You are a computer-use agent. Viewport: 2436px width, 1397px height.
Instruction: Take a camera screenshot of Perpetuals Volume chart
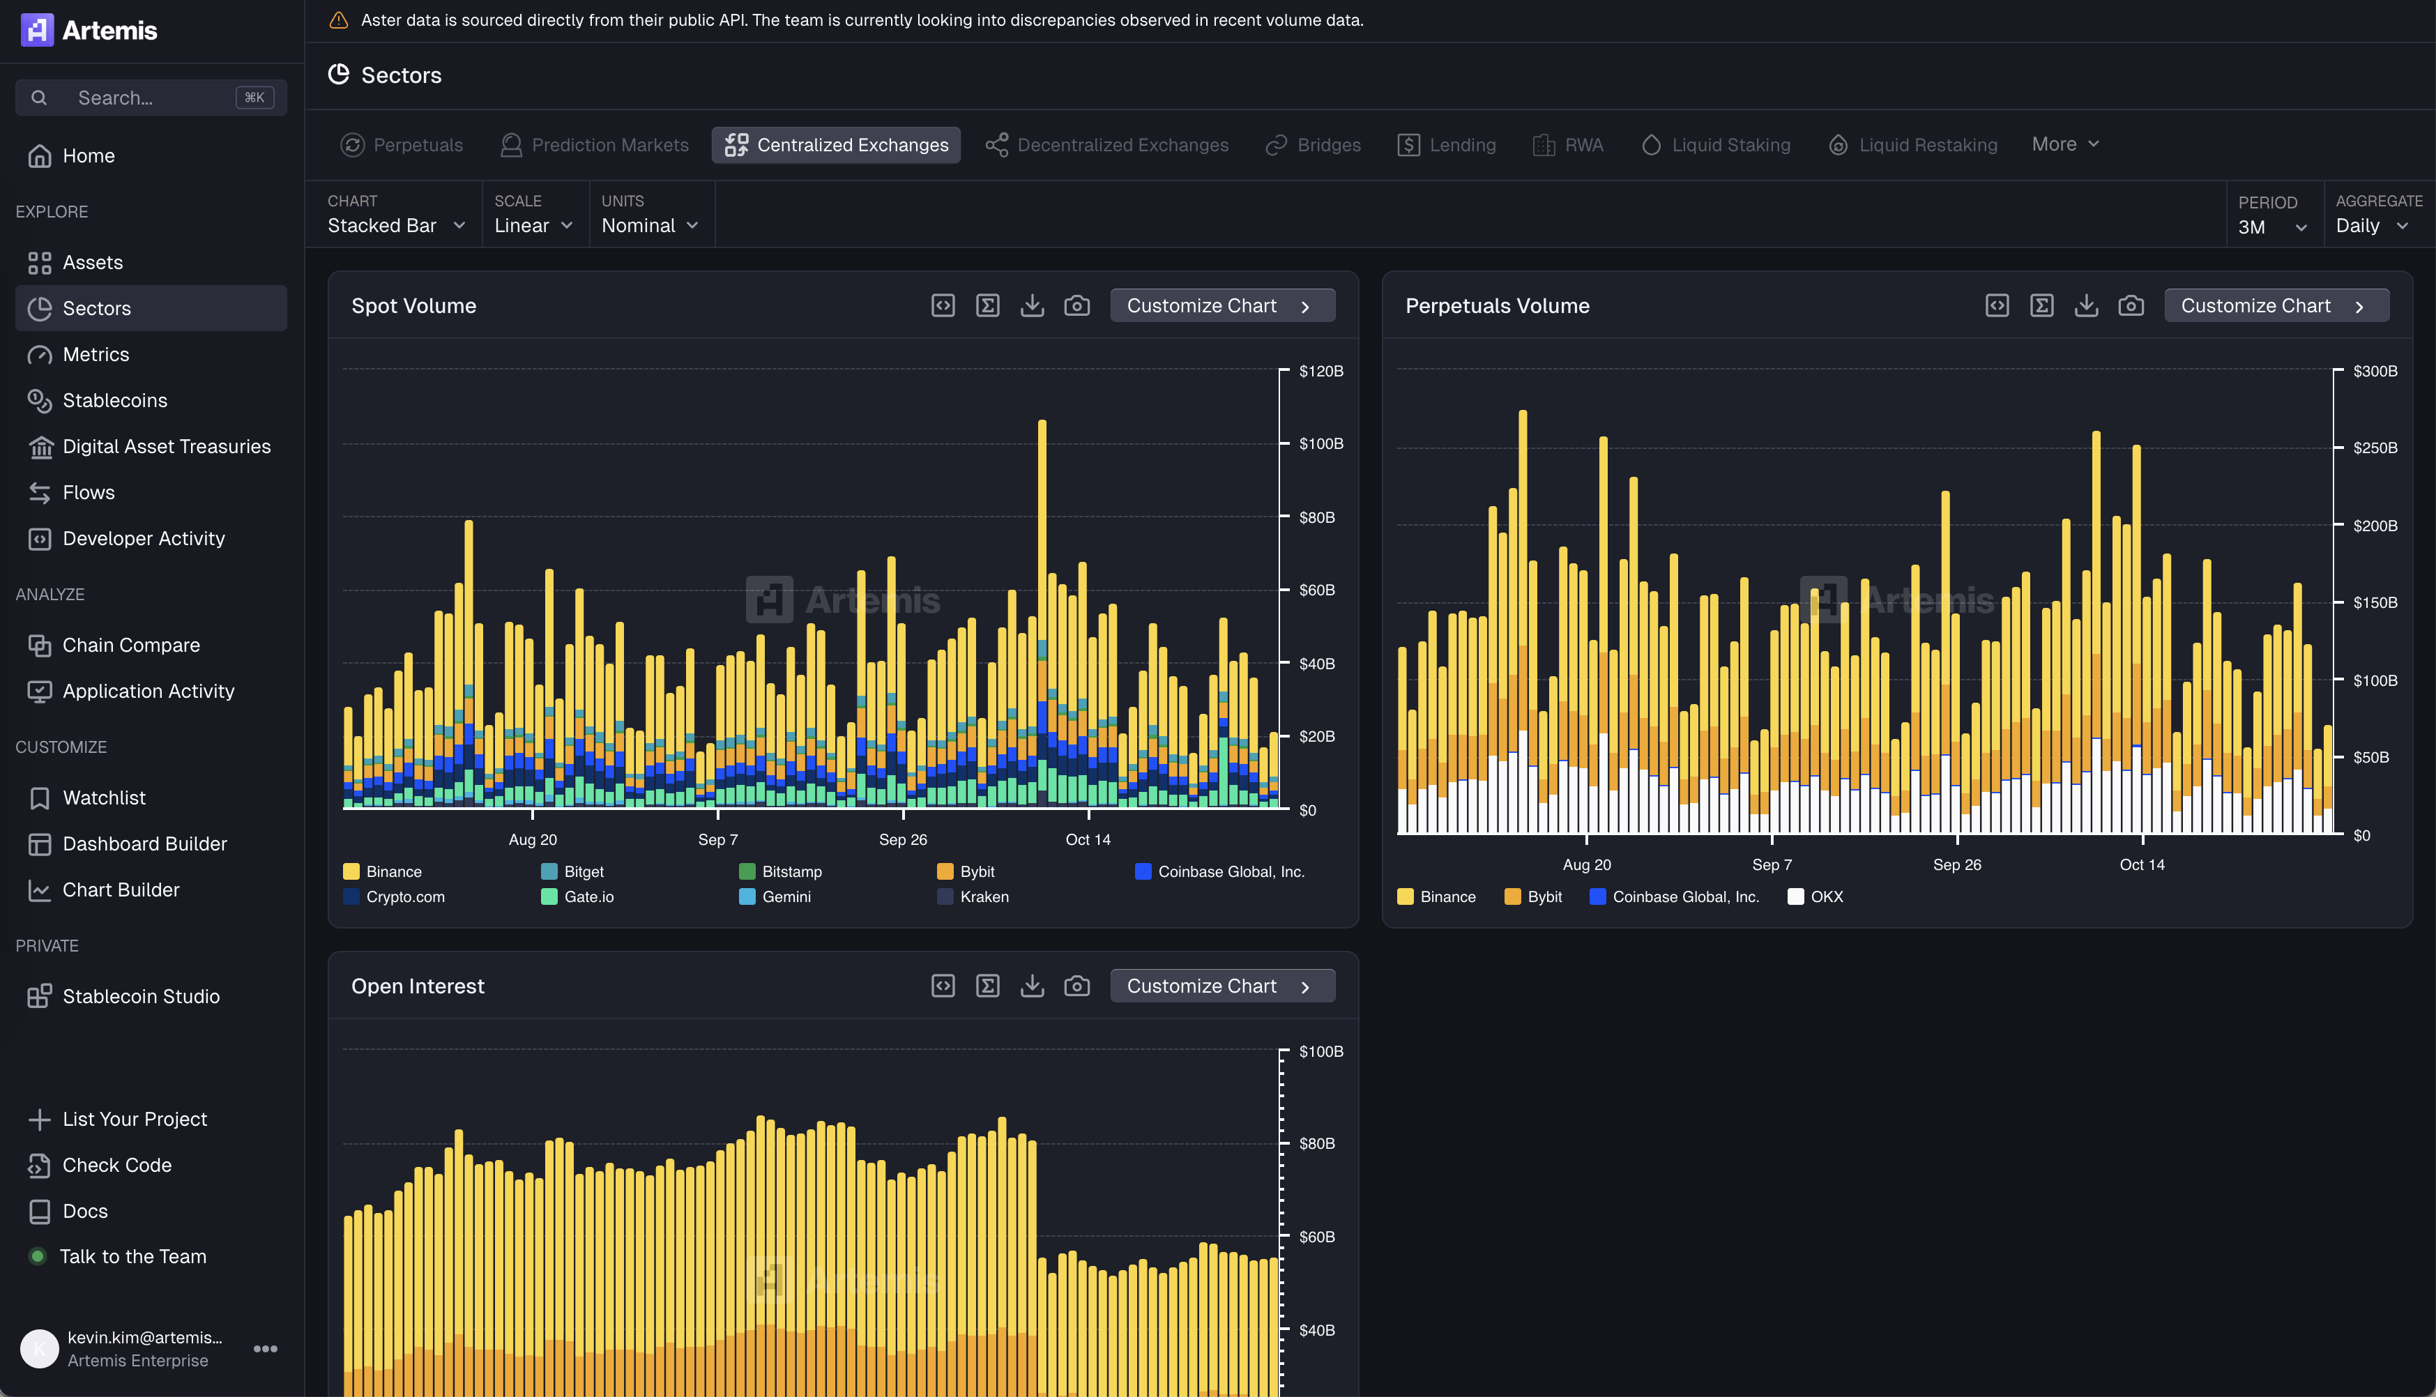2130,305
